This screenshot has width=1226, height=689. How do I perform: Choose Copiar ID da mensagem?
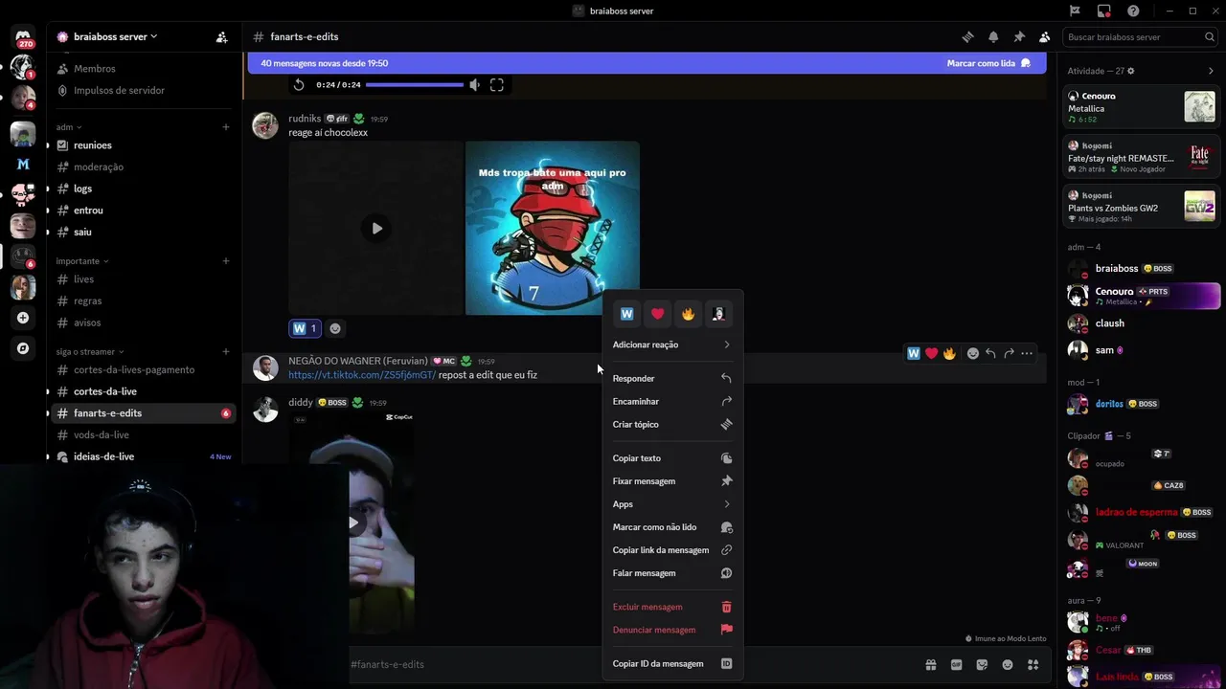tap(672, 664)
